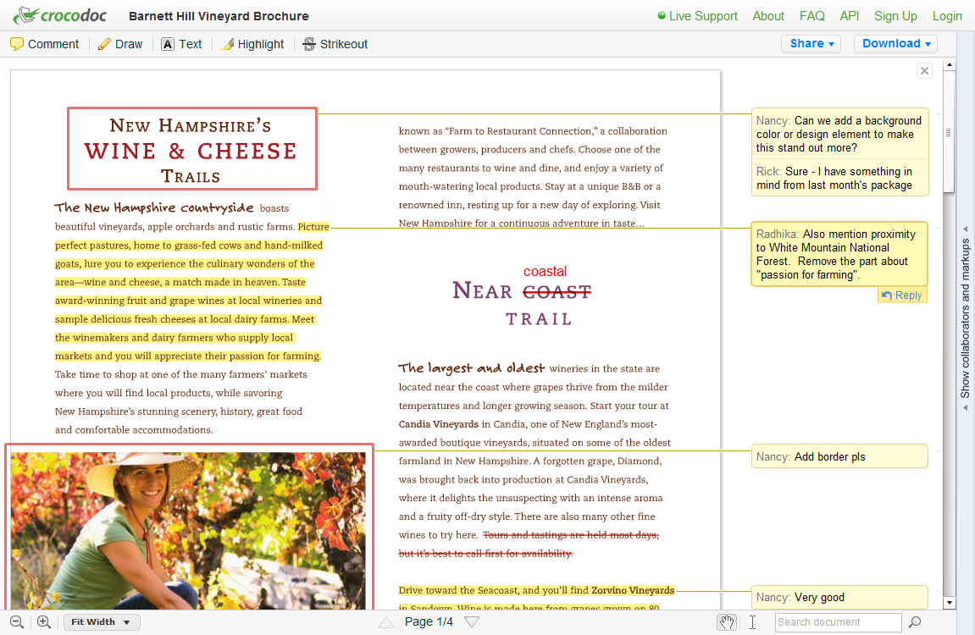Toggle Show collaborators and markups panel
975x635 pixels.
965,317
